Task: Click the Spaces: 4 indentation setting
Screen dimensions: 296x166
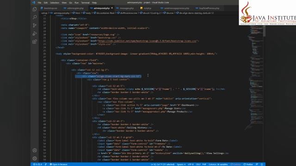Action: point(181,164)
